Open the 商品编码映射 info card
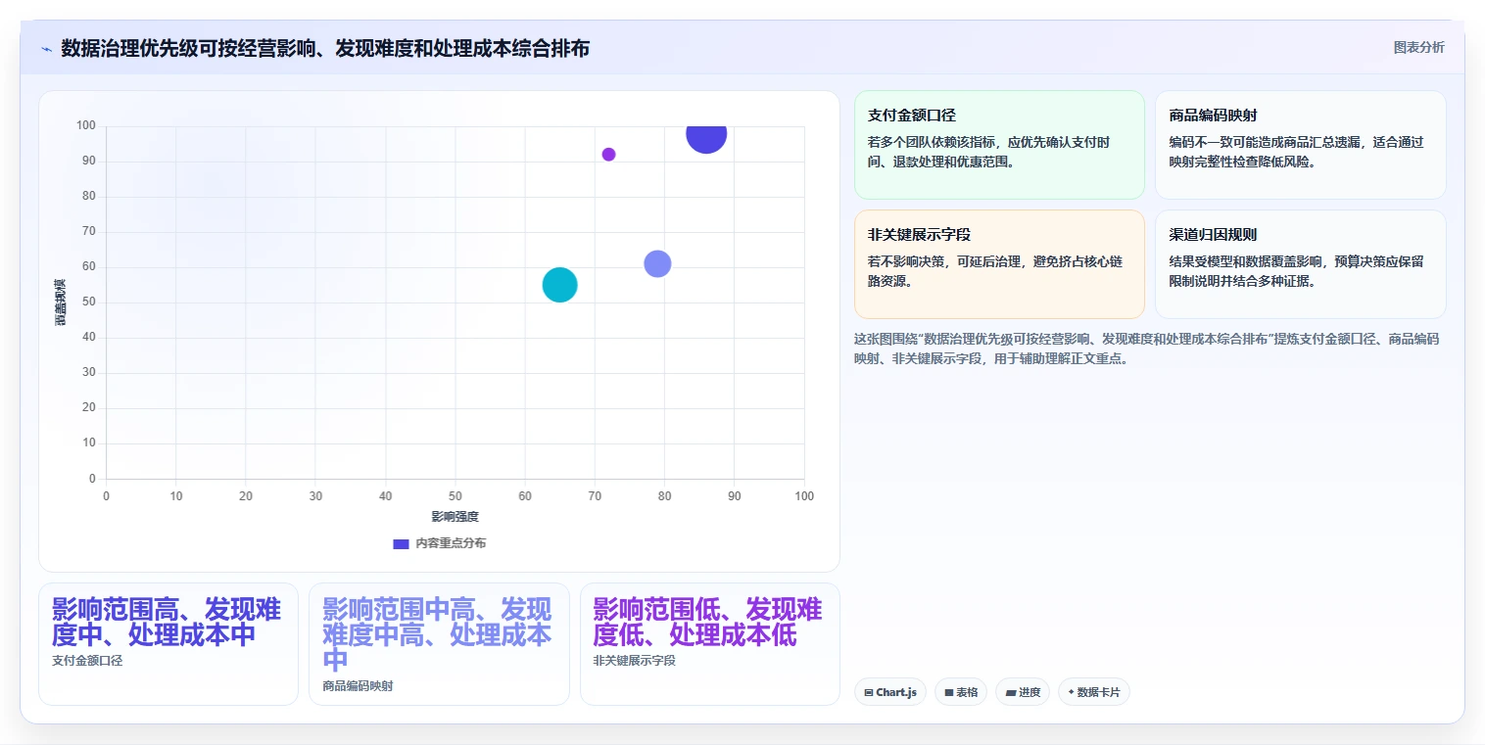Screen dimensions: 1485x745 click(1300, 145)
